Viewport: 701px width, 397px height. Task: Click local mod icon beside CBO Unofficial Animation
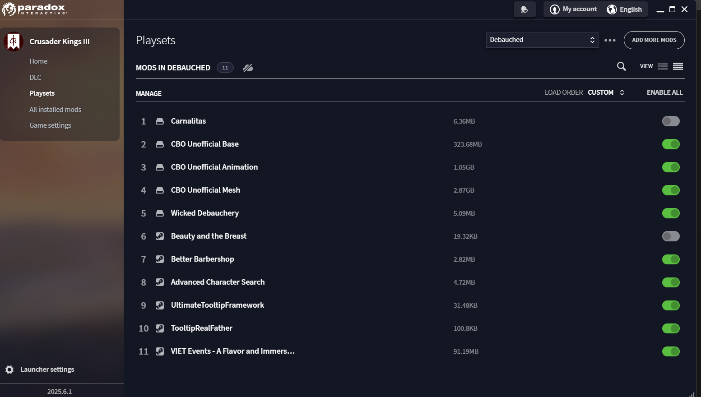[160, 167]
